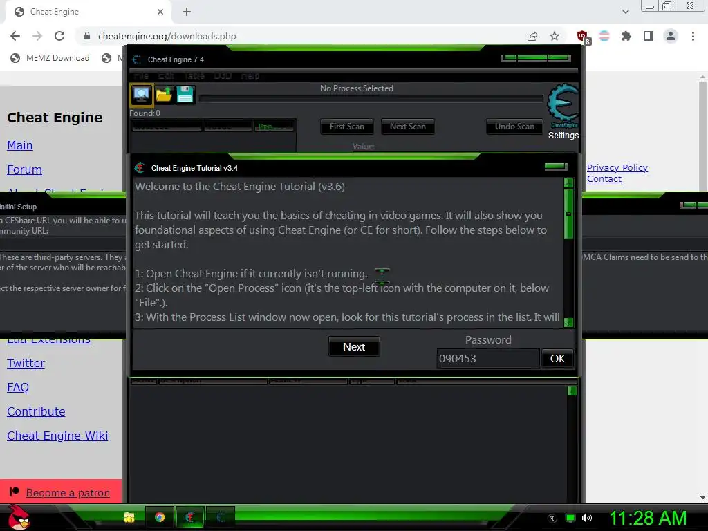708x531 pixels.
Task: Click the Cheat Engine gear logo
Action: pos(563,105)
